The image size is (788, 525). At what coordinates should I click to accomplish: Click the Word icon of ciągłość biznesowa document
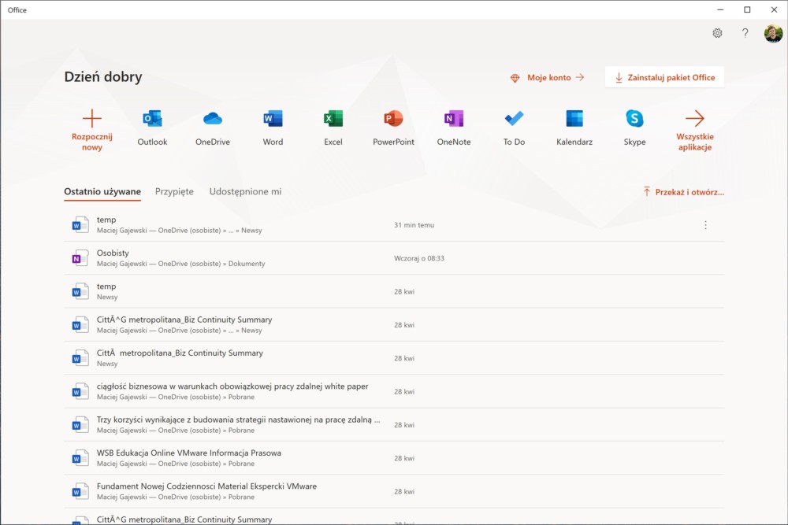[x=80, y=391]
